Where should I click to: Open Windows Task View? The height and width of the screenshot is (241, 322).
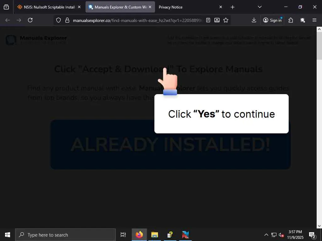point(123,235)
